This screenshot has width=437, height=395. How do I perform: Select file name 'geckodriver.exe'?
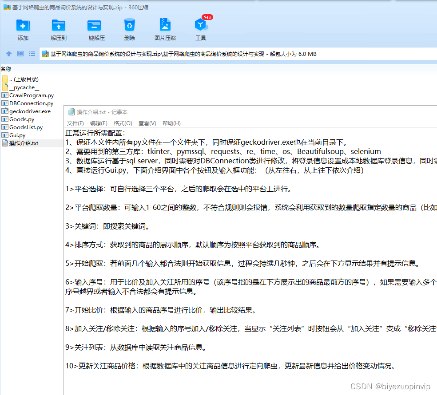point(30,111)
